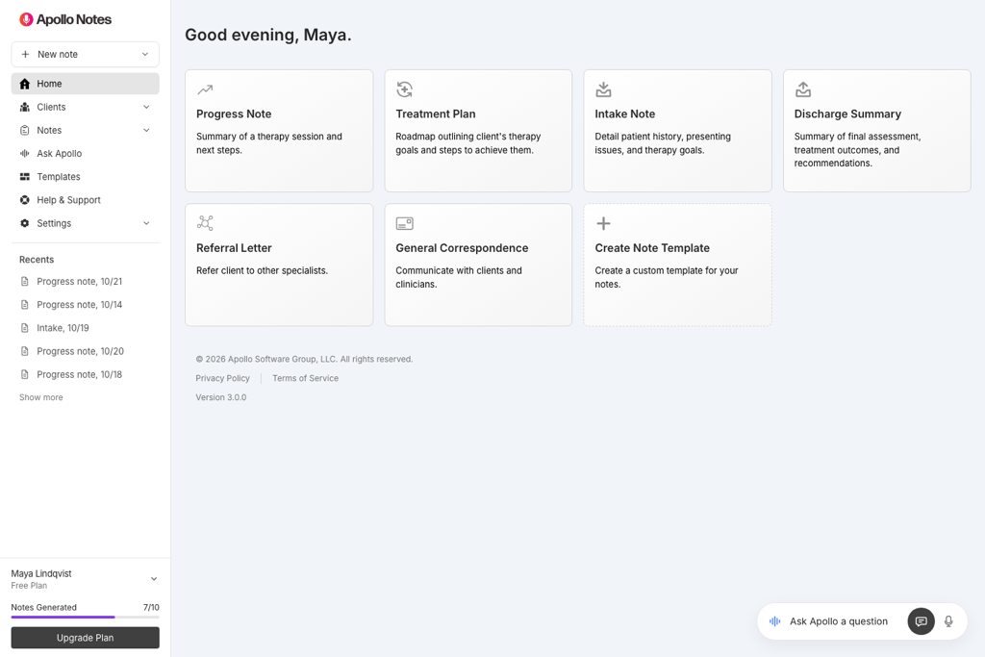
Task: Open the Treatment Plan card
Action: click(478, 131)
